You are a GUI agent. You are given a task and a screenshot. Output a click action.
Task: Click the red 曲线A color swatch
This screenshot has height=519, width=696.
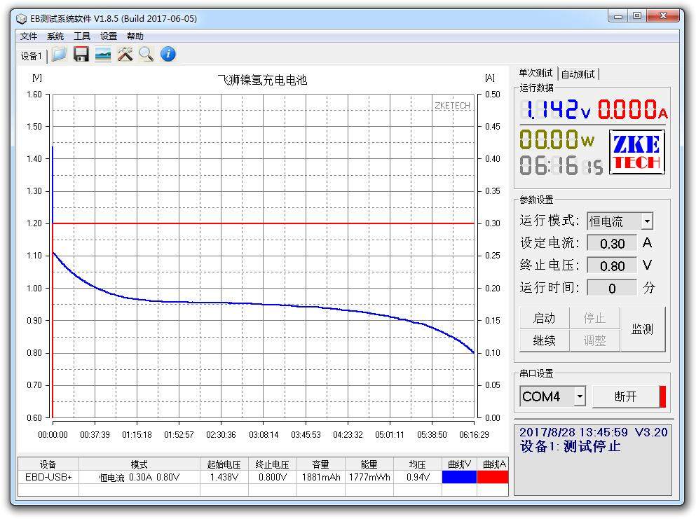492,477
